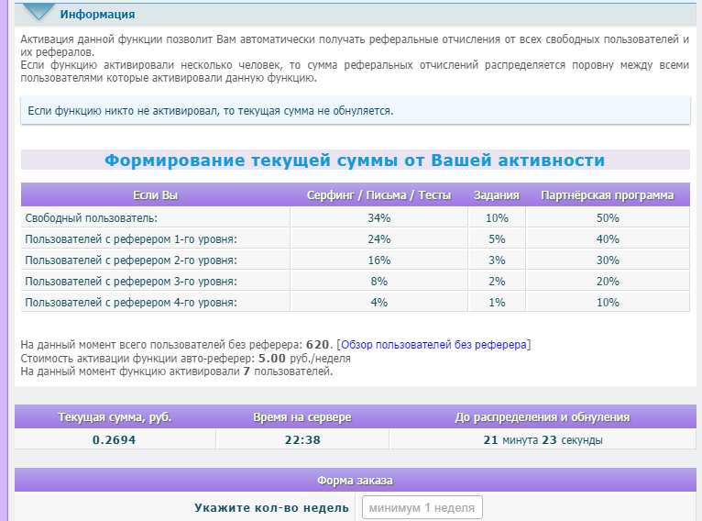Image resolution: width=702 pixels, height=521 pixels.
Task: Click the Партнёрская программа column header
Action: click(x=607, y=195)
